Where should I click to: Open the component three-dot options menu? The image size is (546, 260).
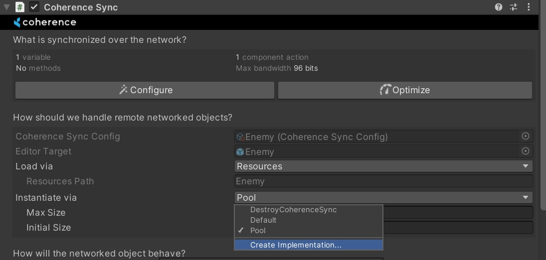tap(529, 7)
